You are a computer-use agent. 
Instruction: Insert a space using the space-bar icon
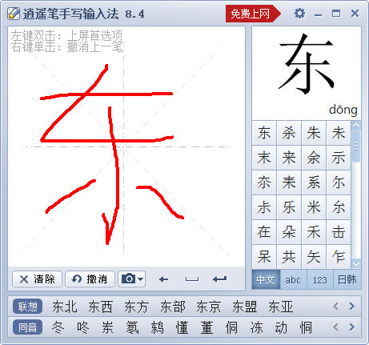coord(192,279)
